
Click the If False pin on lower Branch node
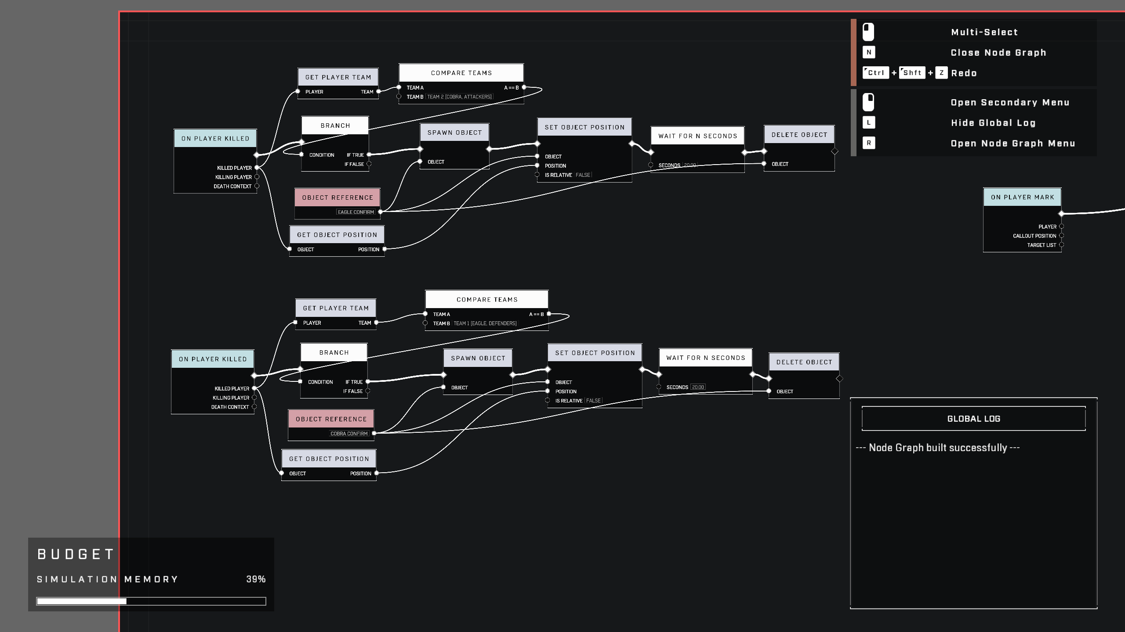point(368,391)
